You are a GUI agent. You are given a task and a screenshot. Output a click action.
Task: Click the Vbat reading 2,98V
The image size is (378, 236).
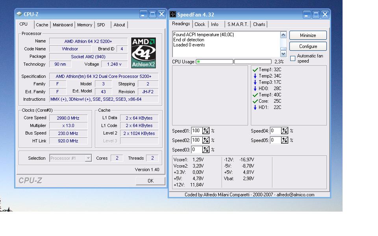tap(248, 179)
